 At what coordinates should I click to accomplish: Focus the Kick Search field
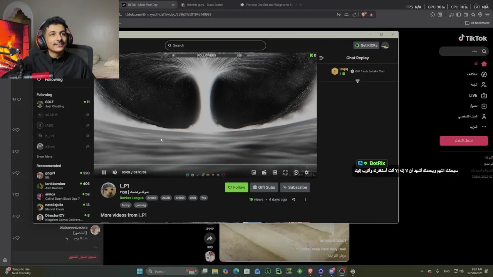click(x=215, y=45)
